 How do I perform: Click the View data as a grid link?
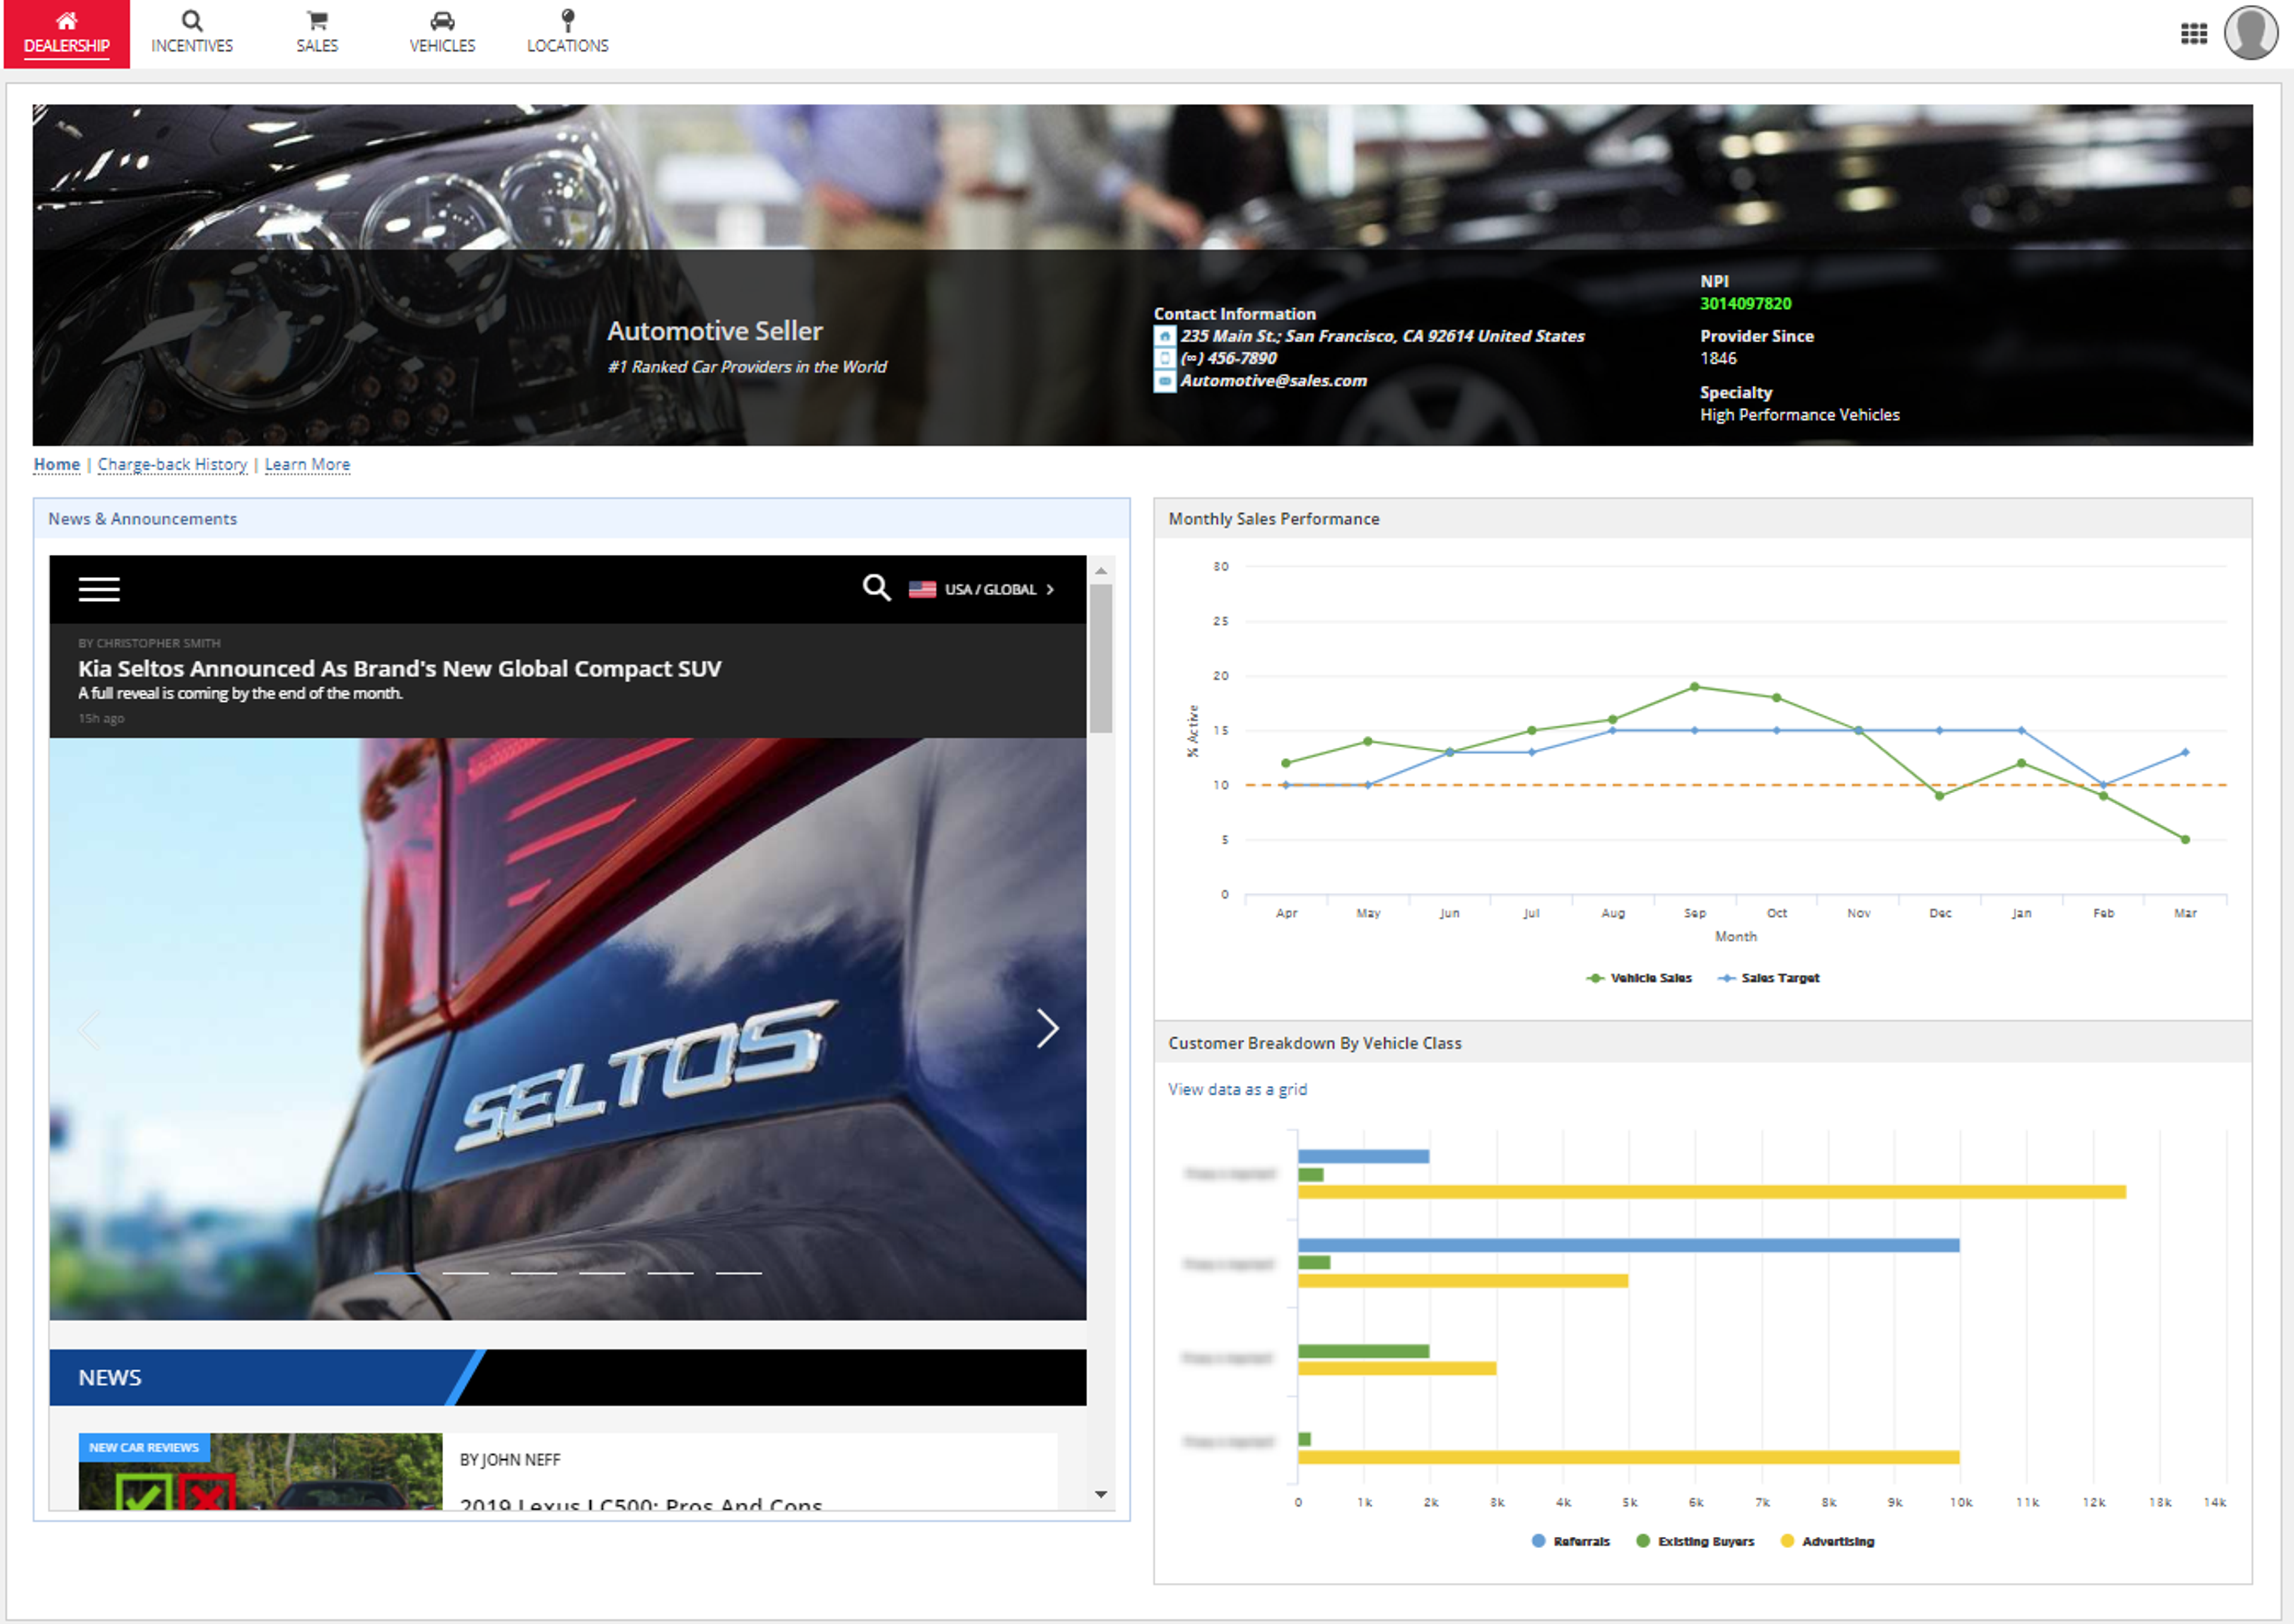[1237, 1089]
